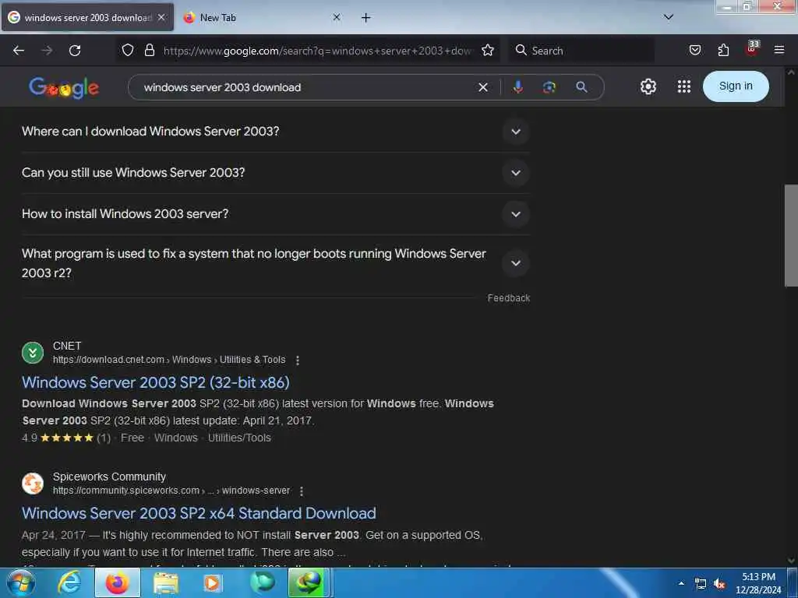
Task: Click the Google logo
Action: coord(64,87)
